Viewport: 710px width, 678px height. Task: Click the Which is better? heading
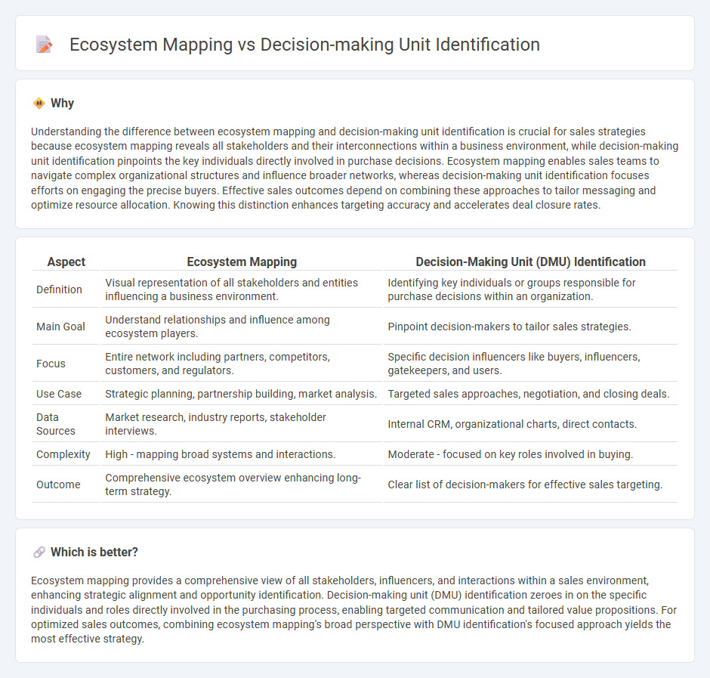pyautogui.click(x=94, y=552)
